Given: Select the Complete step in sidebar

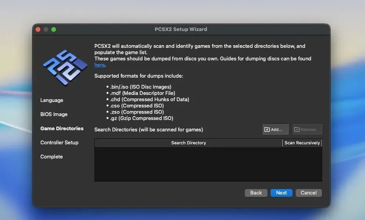Looking at the screenshot, I should [51, 156].
